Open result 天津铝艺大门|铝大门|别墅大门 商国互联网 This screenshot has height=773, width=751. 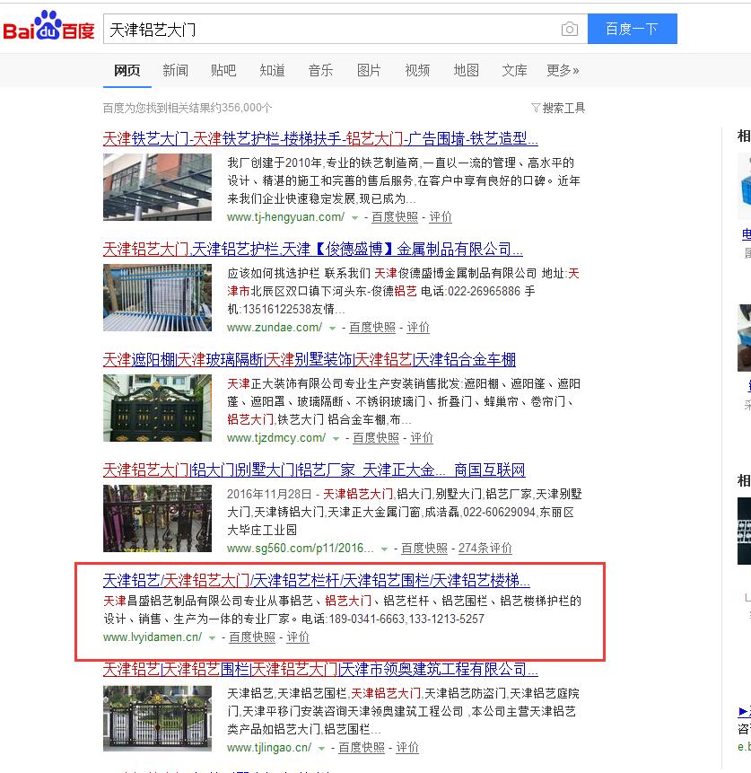[x=314, y=470]
